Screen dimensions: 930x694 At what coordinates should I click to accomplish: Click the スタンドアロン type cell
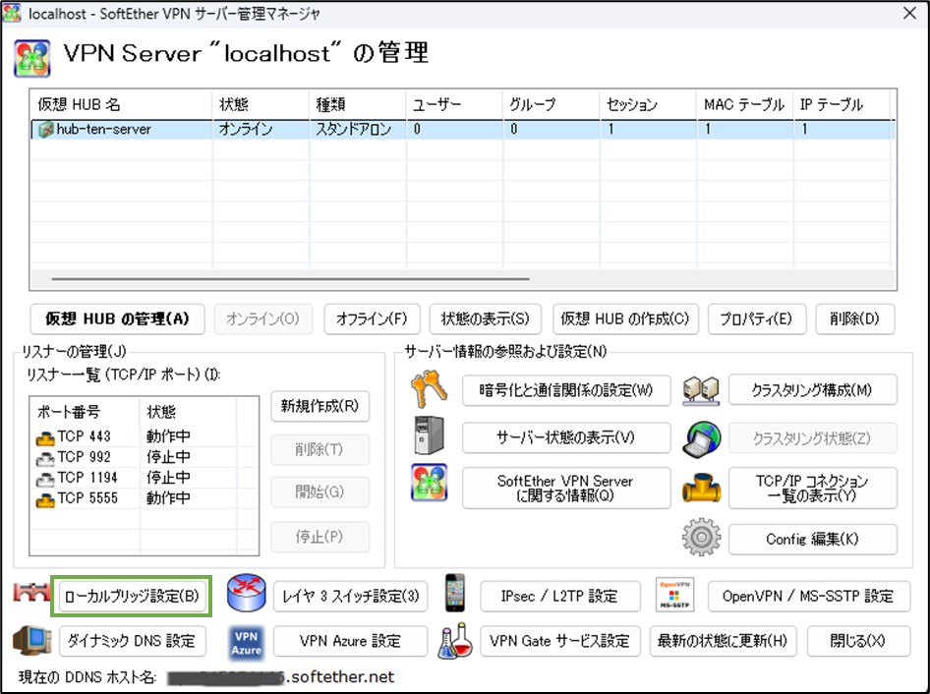354,130
